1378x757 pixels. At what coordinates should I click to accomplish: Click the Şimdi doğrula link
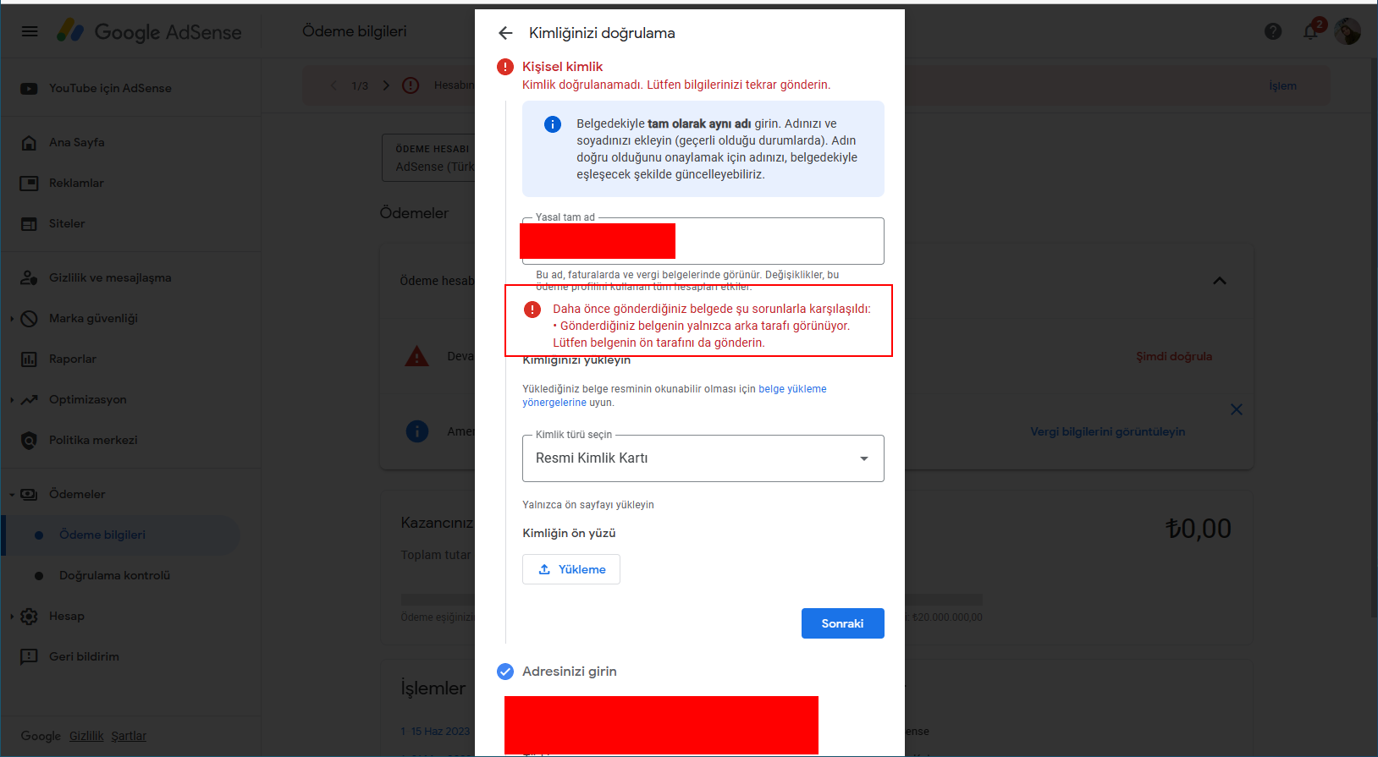pos(1174,356)
